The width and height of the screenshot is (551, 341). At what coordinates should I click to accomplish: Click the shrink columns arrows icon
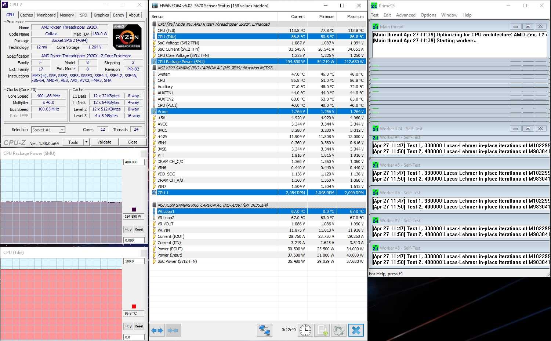(x=173, y=330)
